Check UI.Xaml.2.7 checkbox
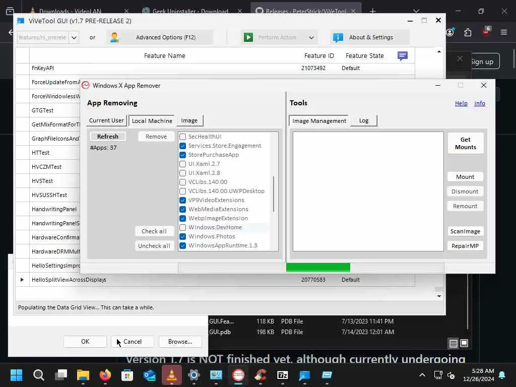 click(182, 164)
